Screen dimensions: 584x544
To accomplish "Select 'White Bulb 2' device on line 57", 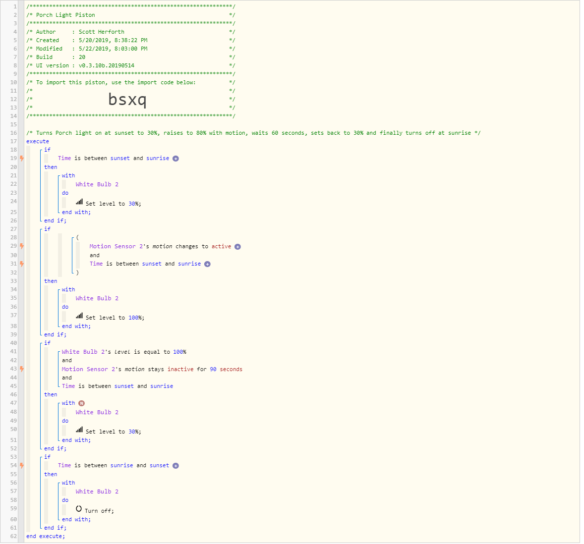I will coord(97,492).
